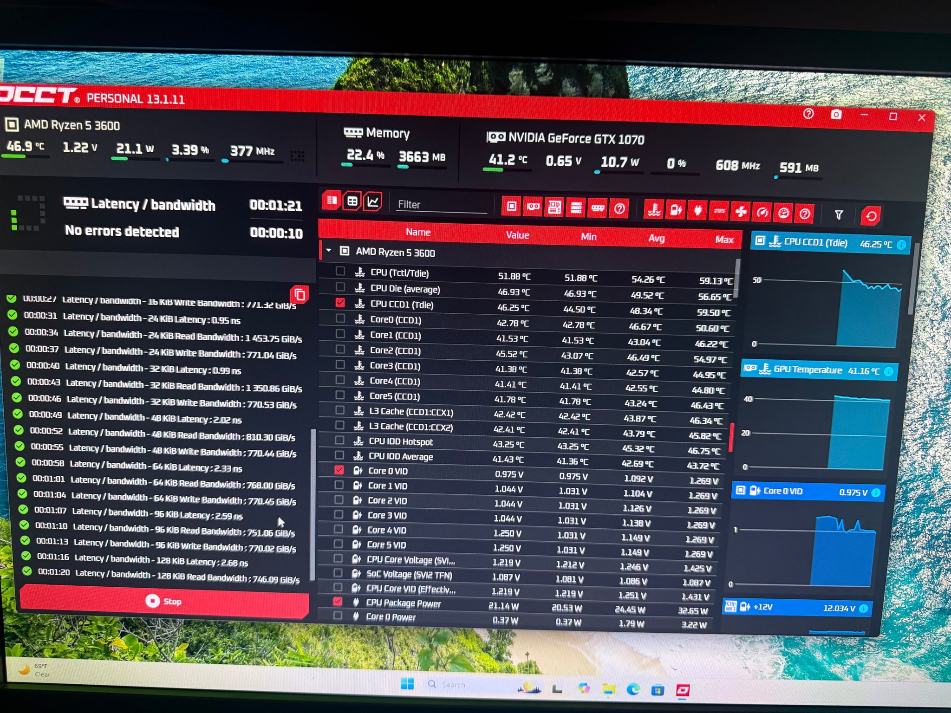Screen dimensions: 951x713
Task: Click the reset min/max values icon
Action: [871, 216]
